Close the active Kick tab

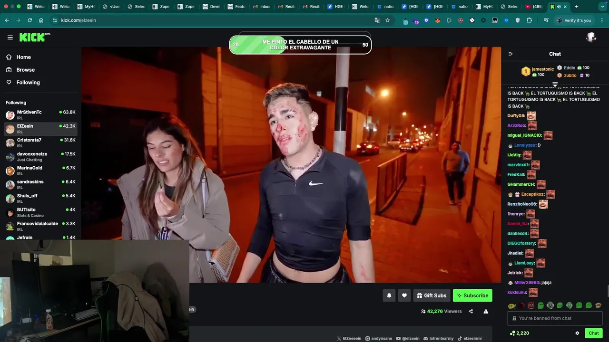pyautogui.click(x=565, y=7)
